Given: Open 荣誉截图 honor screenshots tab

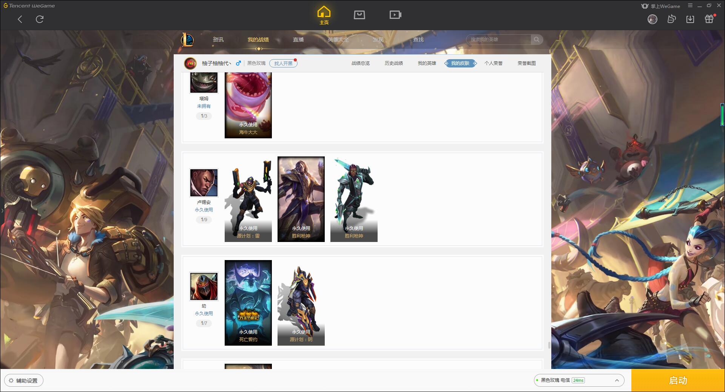Looking at the screenshot, I should (x=527, y=63).
